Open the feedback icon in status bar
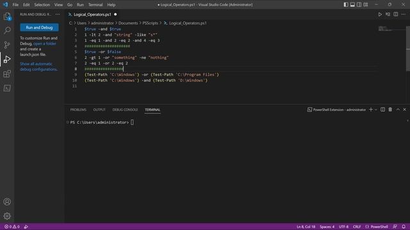Screen dimensions: 410x230 [395, 227]
